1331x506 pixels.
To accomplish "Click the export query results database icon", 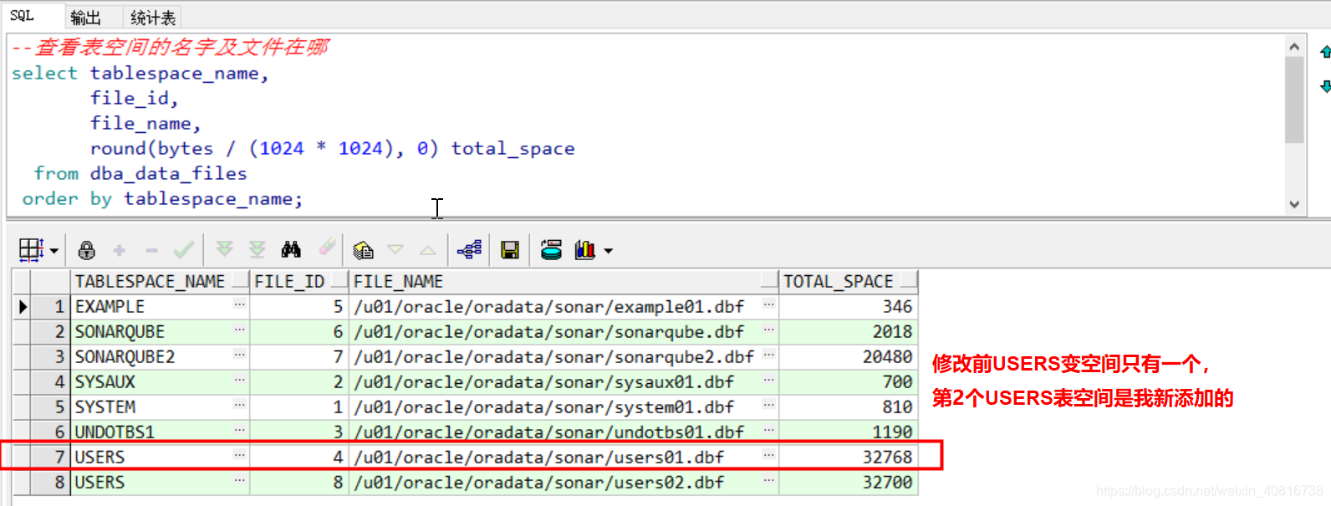I will pyautogui.click(x=551, y=249).
